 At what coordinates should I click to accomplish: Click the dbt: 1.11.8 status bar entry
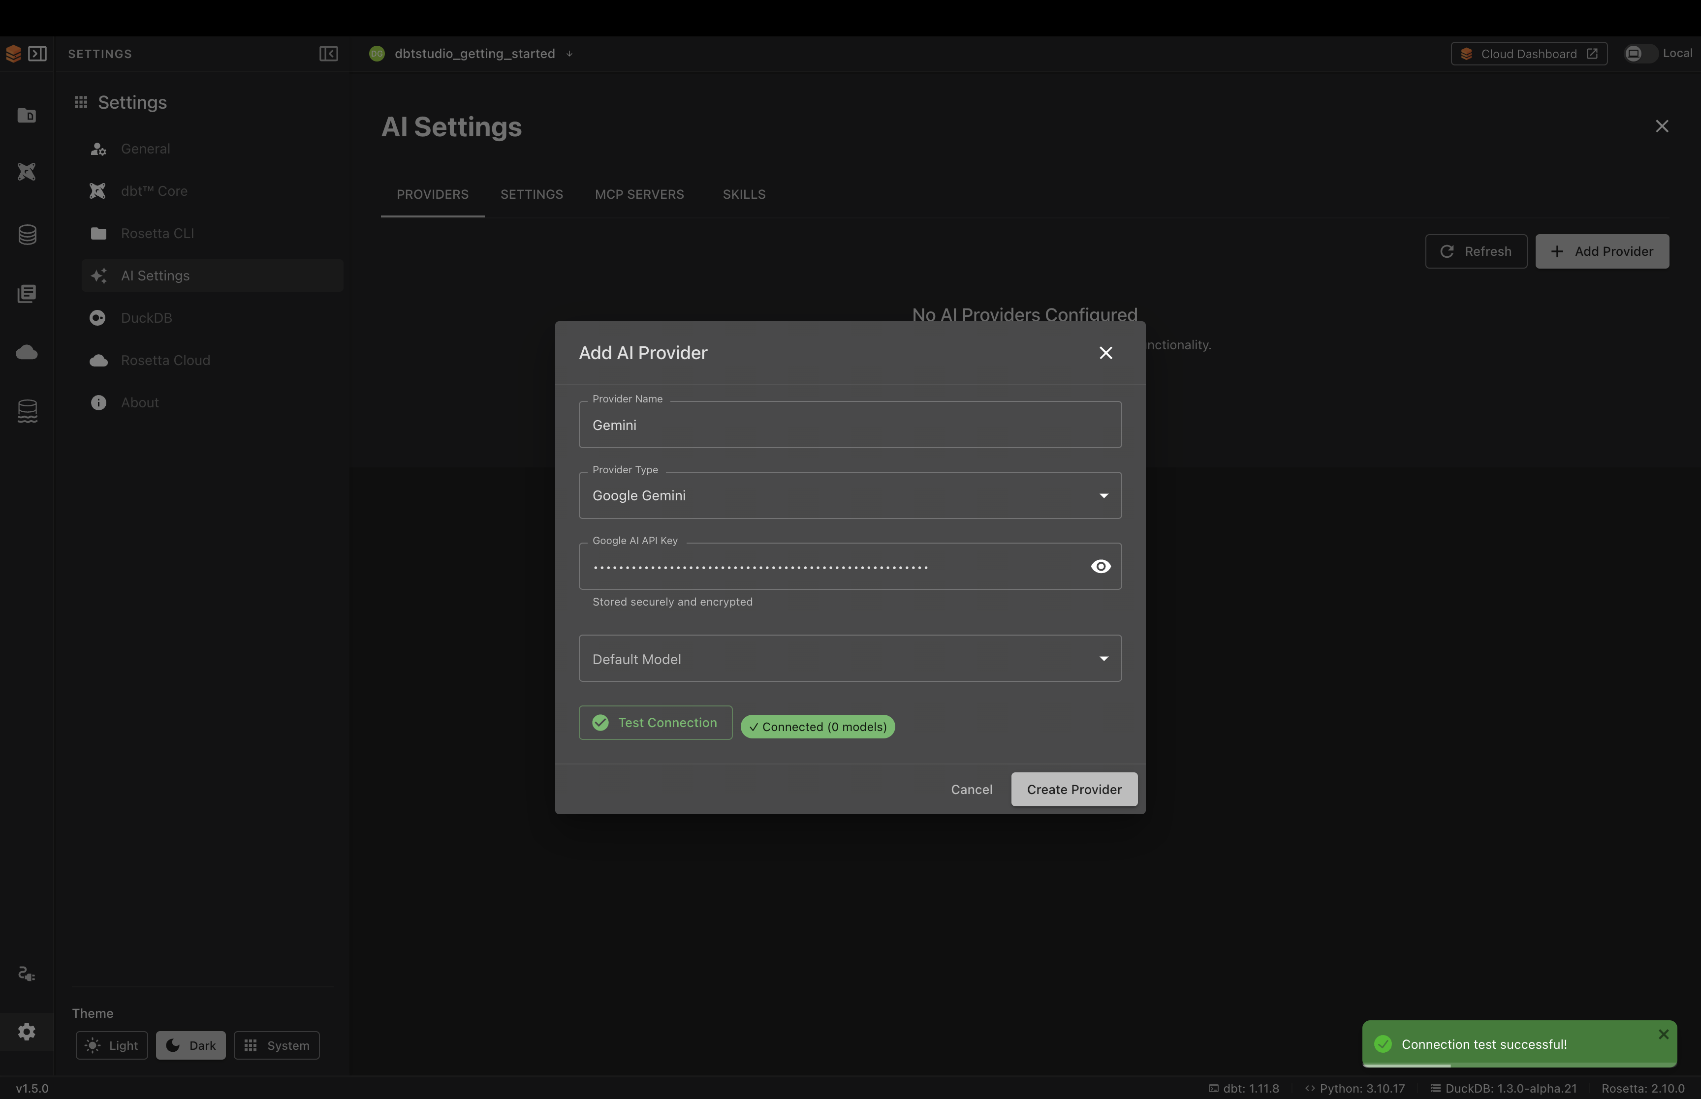[x=1243, y=1088]
